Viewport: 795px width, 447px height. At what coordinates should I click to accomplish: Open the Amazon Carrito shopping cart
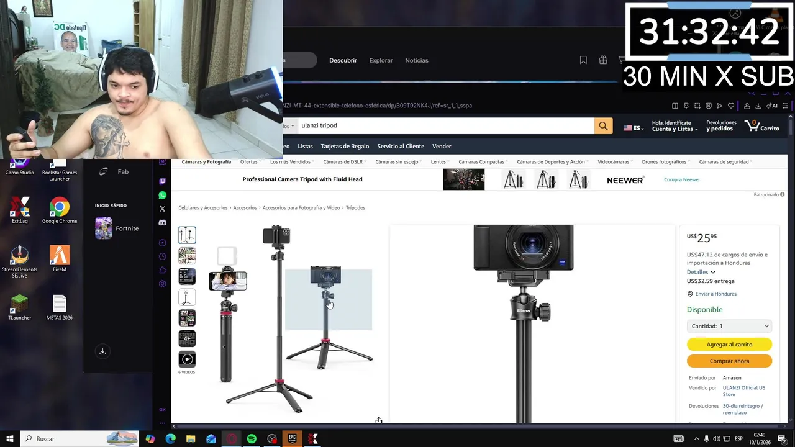tap(761, 126)
